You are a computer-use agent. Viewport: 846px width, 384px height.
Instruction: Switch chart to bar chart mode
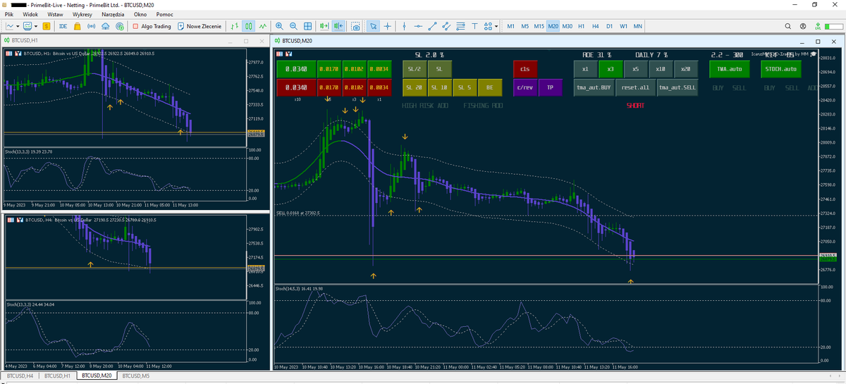click(x=235, y=26)
